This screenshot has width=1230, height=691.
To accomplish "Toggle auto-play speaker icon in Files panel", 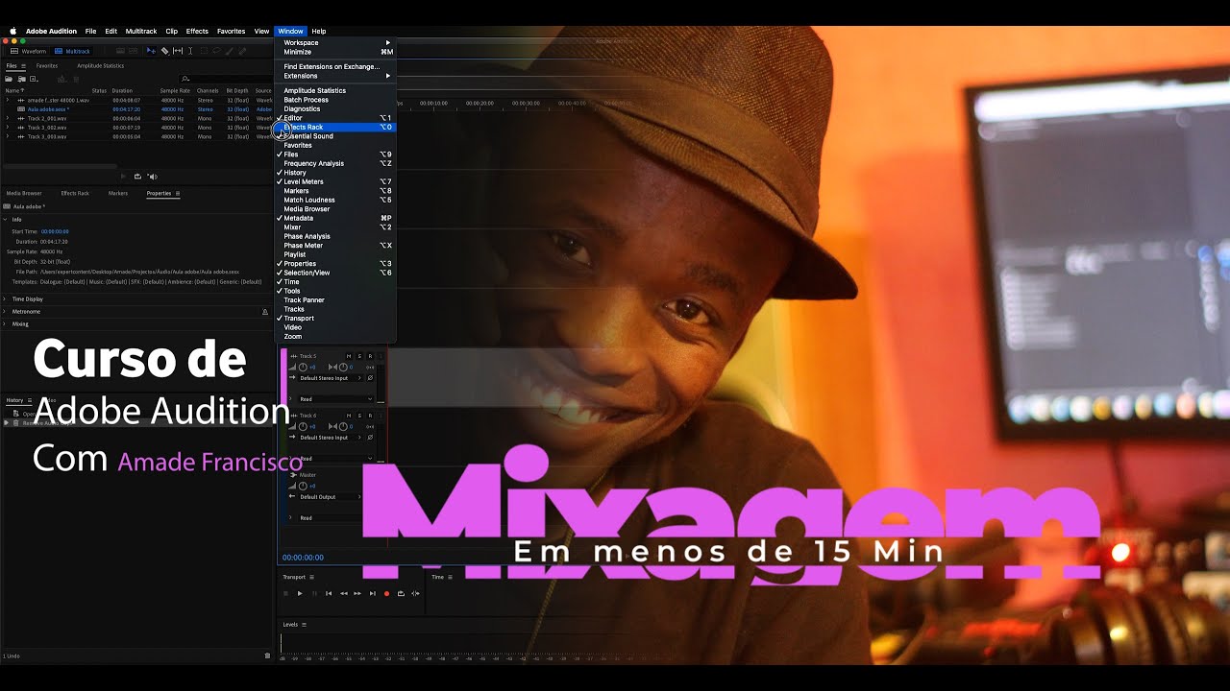I will [x=153, y=177].
